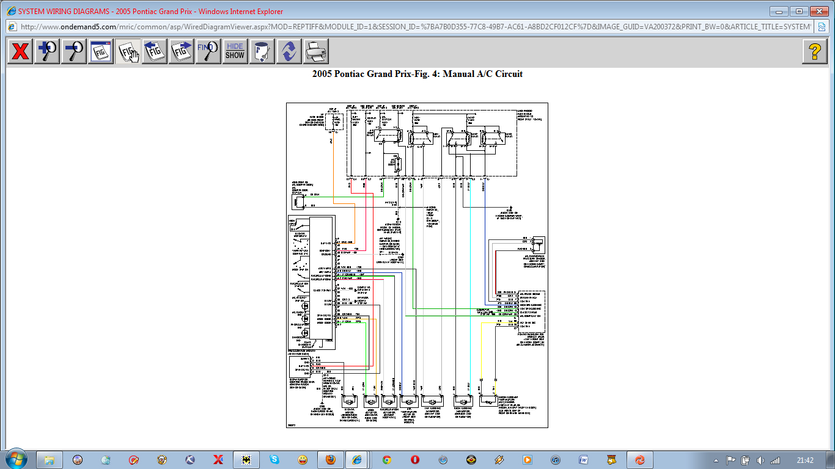Select the FIG hand pan tool
The image size is (835, 469).
[128, 51]
